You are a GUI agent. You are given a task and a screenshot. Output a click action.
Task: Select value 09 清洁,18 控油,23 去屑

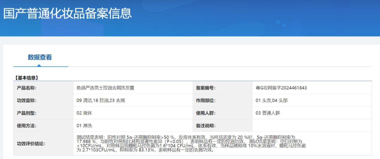[x=101, y=100]
